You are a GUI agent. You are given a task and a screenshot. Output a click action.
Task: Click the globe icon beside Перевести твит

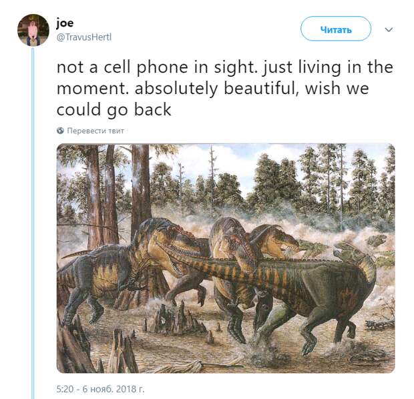61,131
